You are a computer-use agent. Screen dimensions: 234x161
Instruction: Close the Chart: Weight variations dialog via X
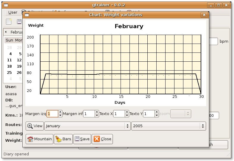click(x=204, y=15)
